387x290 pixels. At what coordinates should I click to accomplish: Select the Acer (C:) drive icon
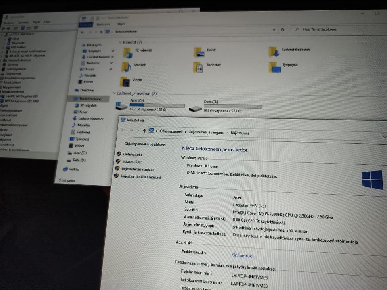point(121,106)
